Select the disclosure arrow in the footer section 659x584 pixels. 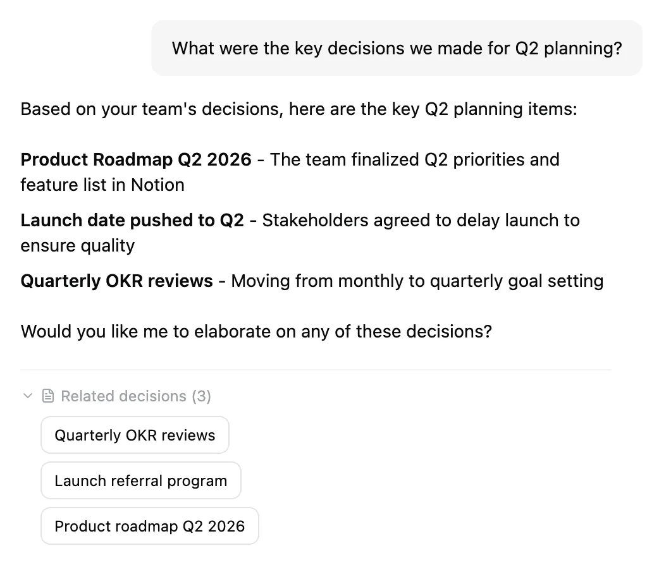click(x=28, y=396)
